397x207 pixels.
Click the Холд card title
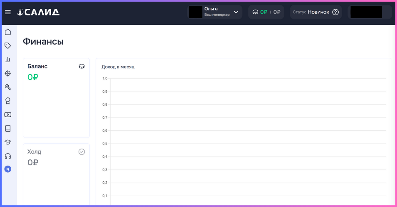(34, 152)
